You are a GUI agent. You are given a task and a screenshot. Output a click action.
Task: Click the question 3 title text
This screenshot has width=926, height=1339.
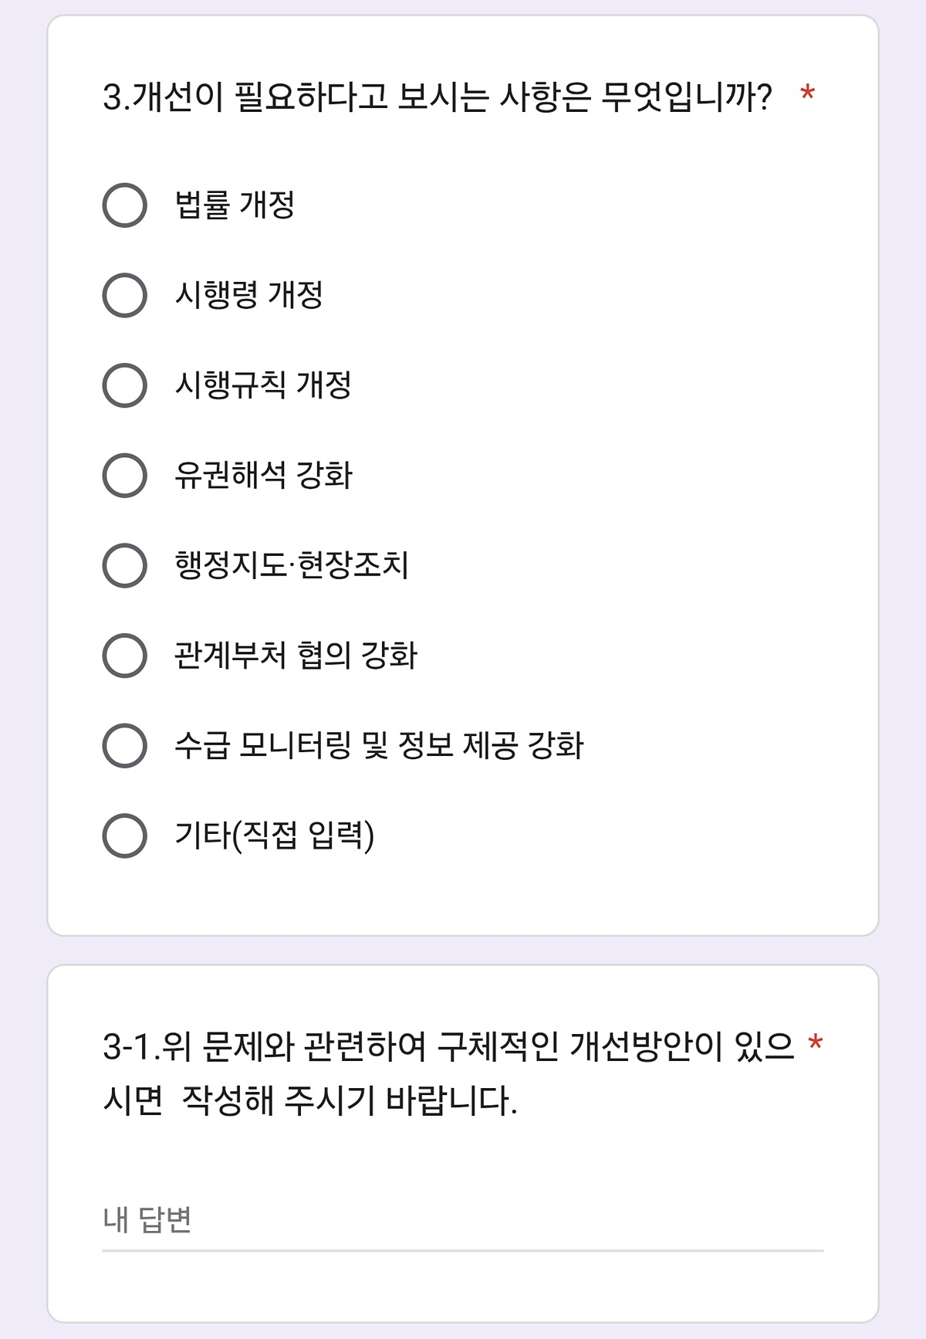438,97
